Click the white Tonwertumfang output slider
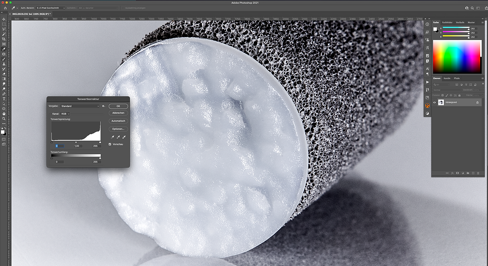 click(100, 158)
